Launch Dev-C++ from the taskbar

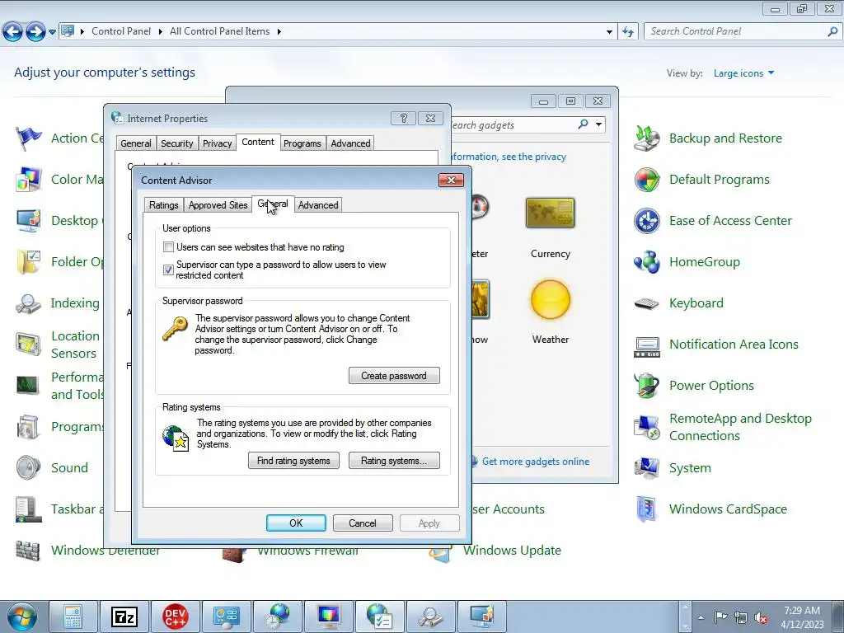[x=176, y=617]
